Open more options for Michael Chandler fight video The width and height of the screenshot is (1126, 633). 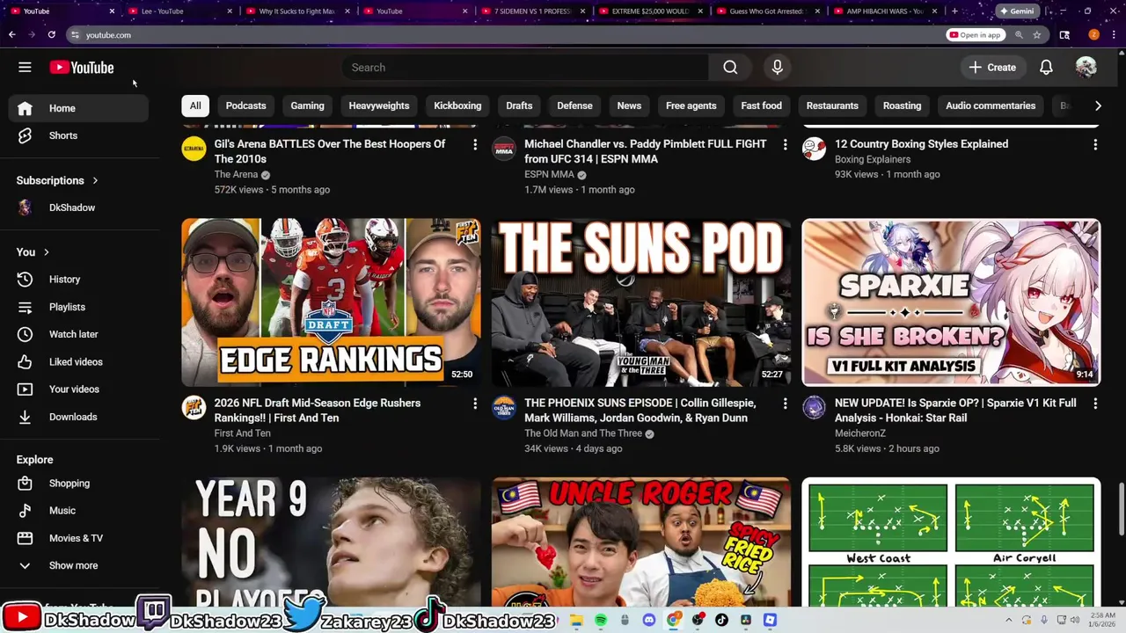coord(786,144)
